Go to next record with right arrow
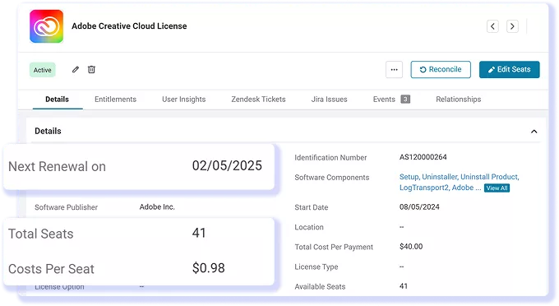Viewport: 559px width, 306px height. point(512,26)
